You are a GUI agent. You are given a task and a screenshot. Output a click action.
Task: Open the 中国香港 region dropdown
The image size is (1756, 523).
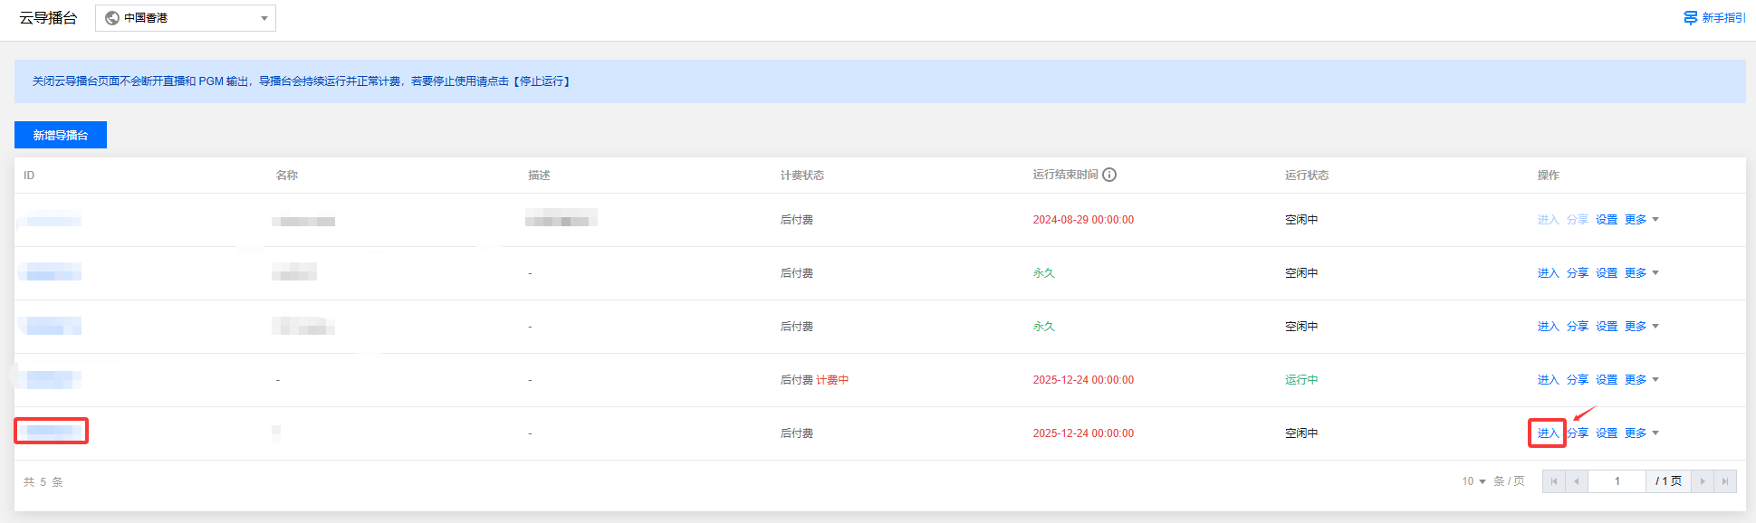tap(186, 18)
